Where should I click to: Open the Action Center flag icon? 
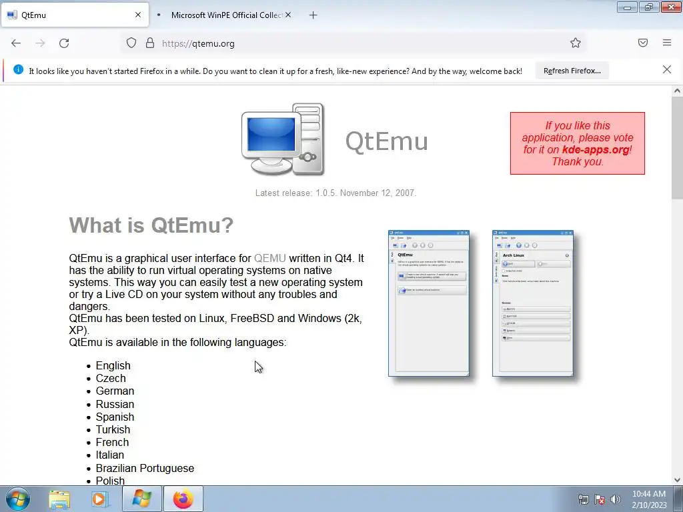(x=600, y=499)
